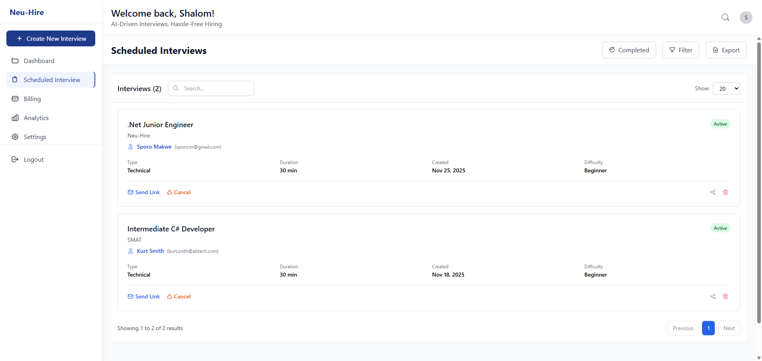Send Link for Kurt Smith's interview
The height and width of the screenshot is (361, 762).
(x=144, y=296)
